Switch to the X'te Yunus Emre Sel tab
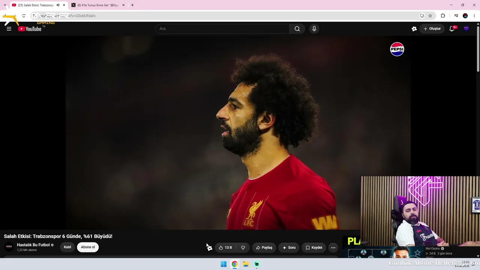This screenshot has height=270, width=480. (x=98, y=5)
